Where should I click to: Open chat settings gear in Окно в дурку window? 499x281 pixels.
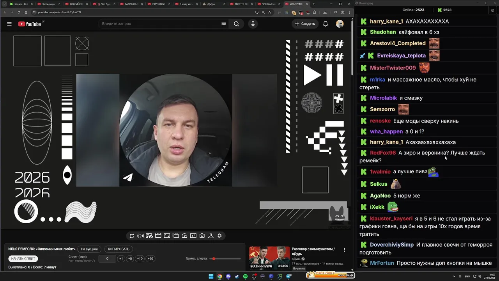[492, 10]
